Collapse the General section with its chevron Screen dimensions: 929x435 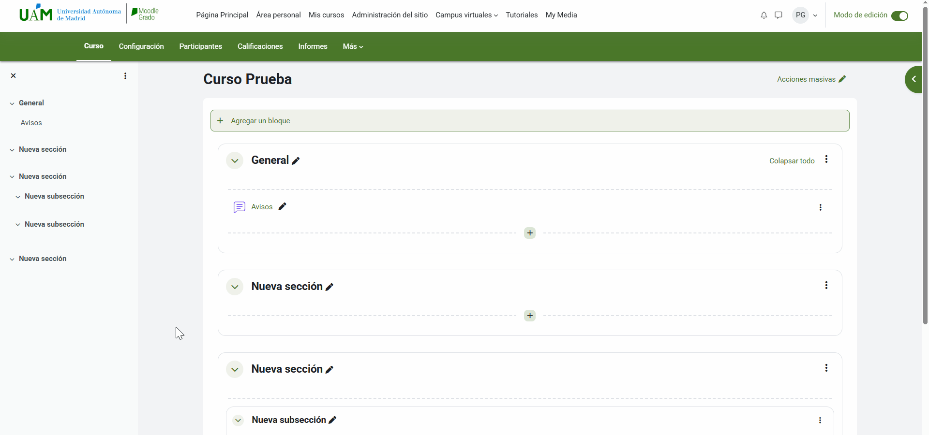(x=235, y=160)
